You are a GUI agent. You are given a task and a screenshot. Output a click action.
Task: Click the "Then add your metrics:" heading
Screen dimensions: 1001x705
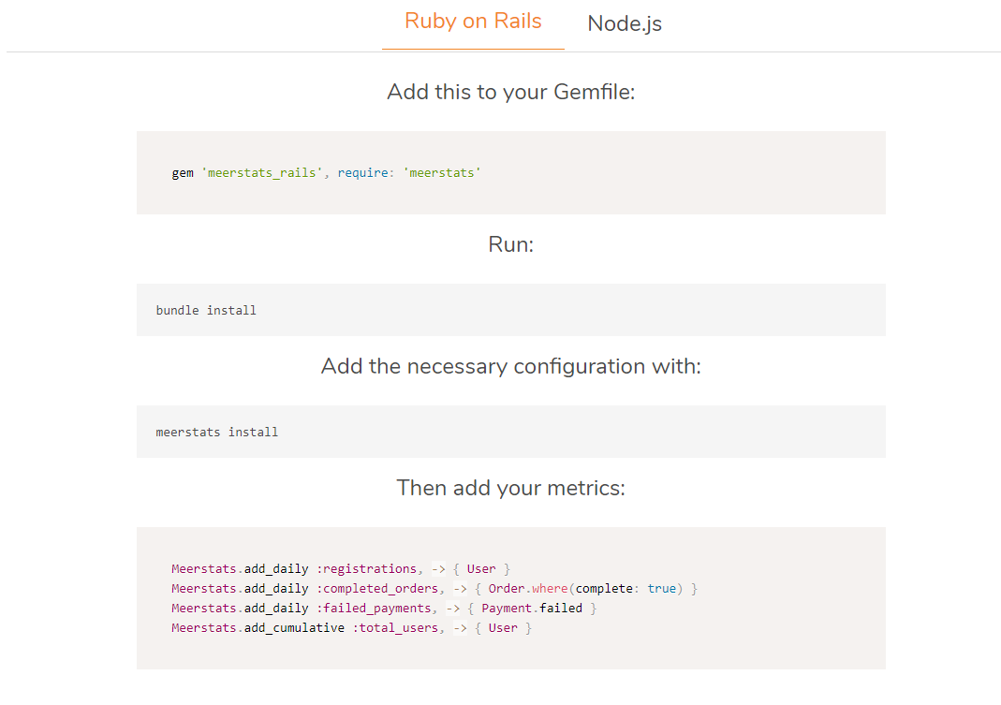(510, 488)
